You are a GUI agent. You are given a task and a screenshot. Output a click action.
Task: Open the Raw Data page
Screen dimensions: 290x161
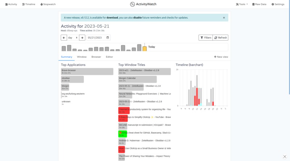click(x=259, y=4)
